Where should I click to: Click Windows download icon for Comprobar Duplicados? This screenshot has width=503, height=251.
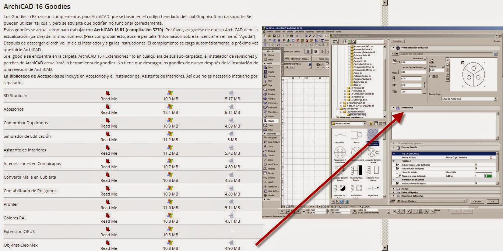[170, 121]
